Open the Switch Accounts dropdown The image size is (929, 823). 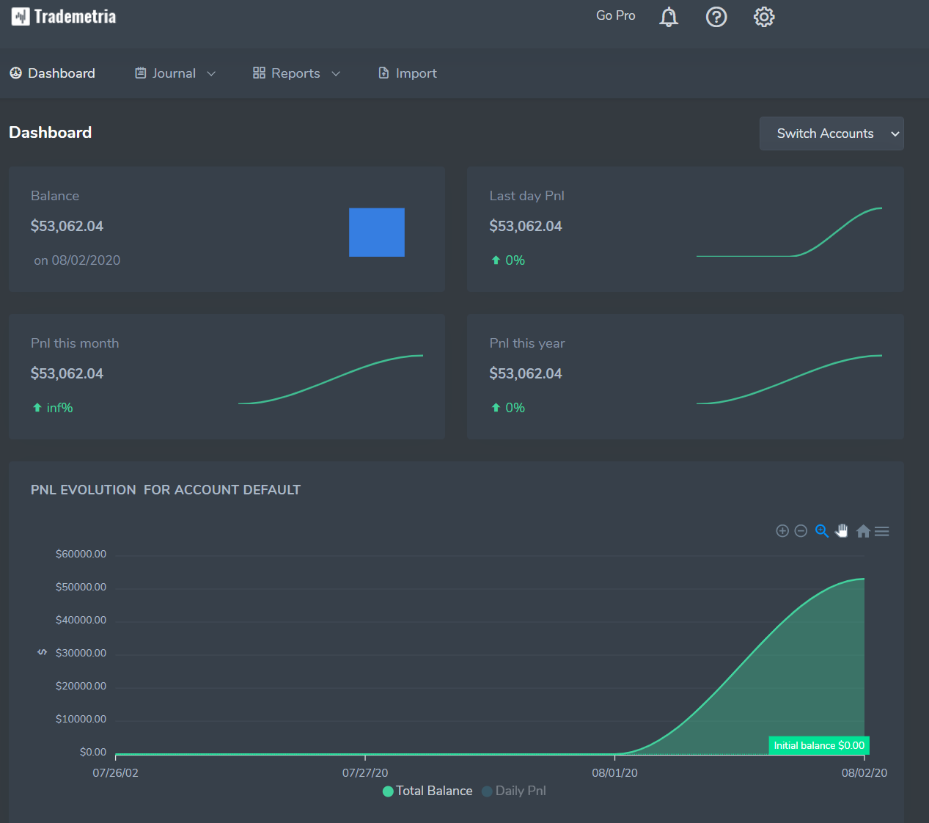point(831,133)
